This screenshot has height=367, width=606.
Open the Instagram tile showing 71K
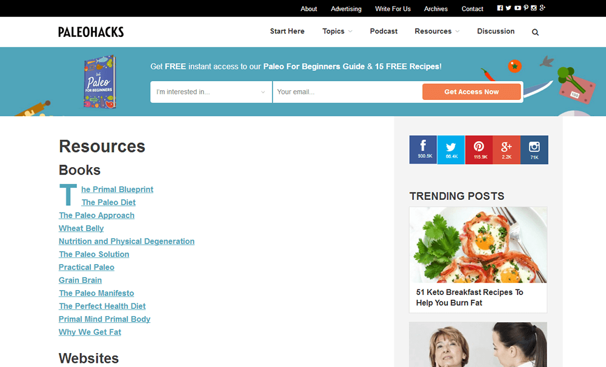pos(534,150)
